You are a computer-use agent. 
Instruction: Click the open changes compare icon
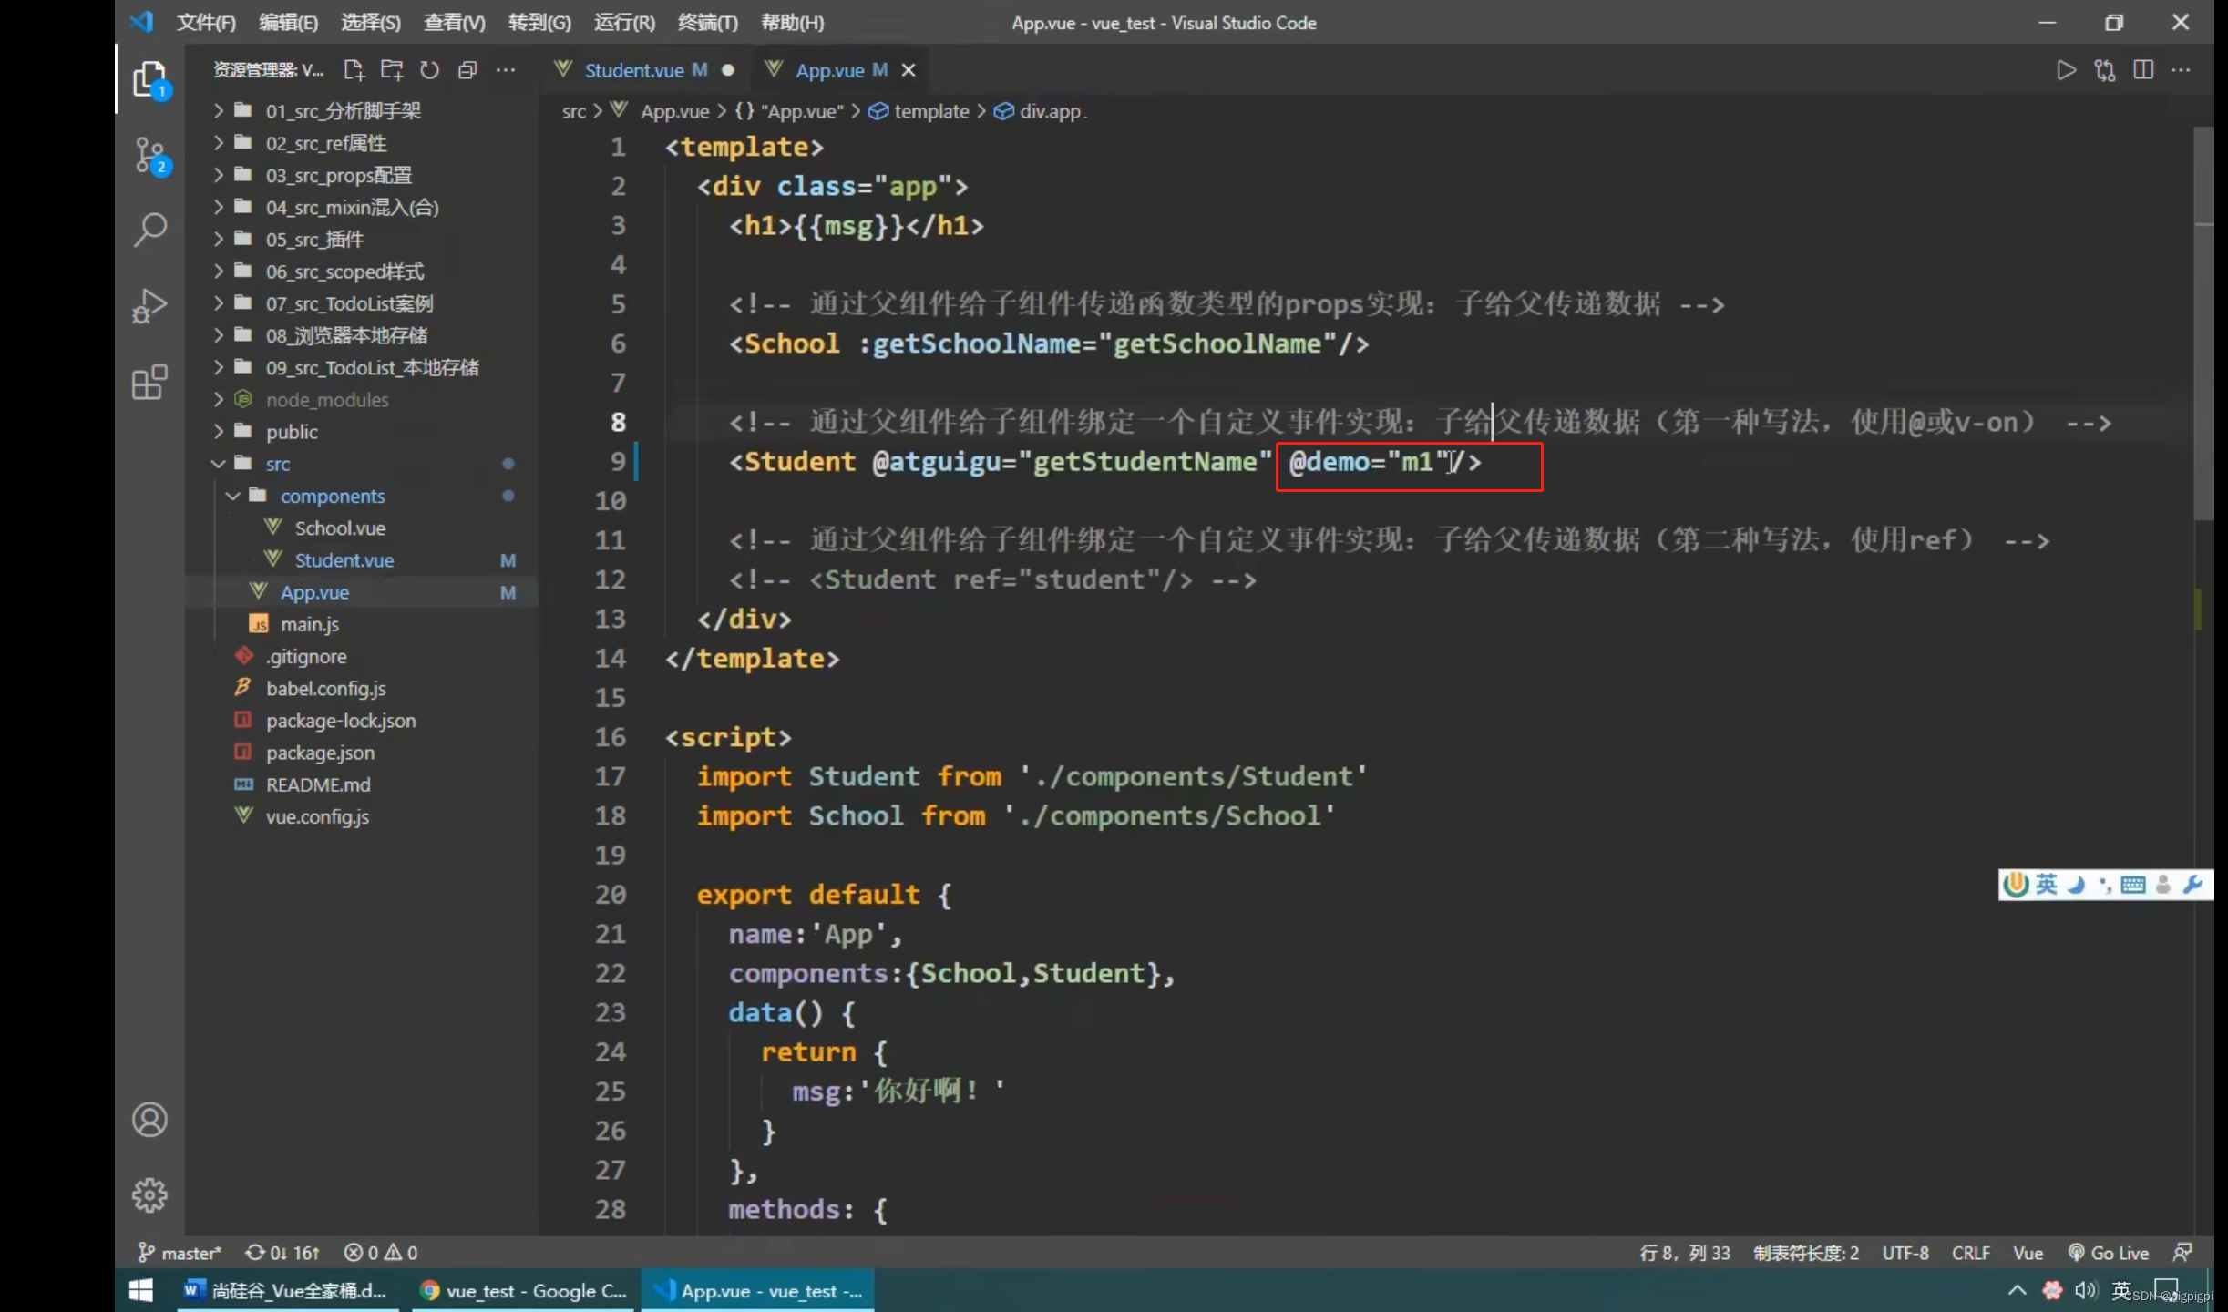[x=2105, y=70]
